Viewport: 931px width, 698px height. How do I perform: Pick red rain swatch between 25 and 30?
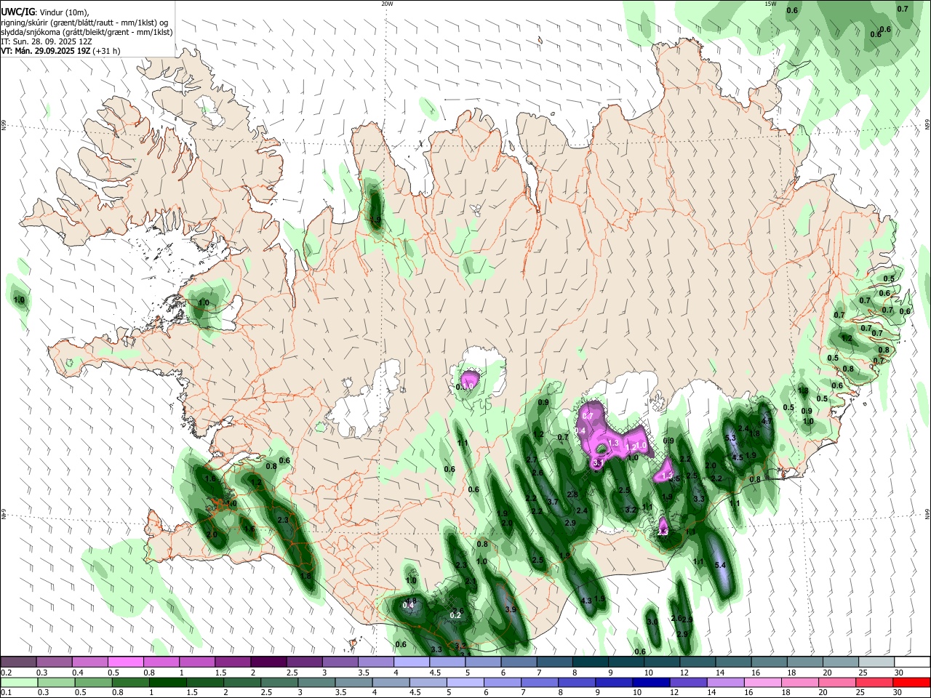point(875,682)
